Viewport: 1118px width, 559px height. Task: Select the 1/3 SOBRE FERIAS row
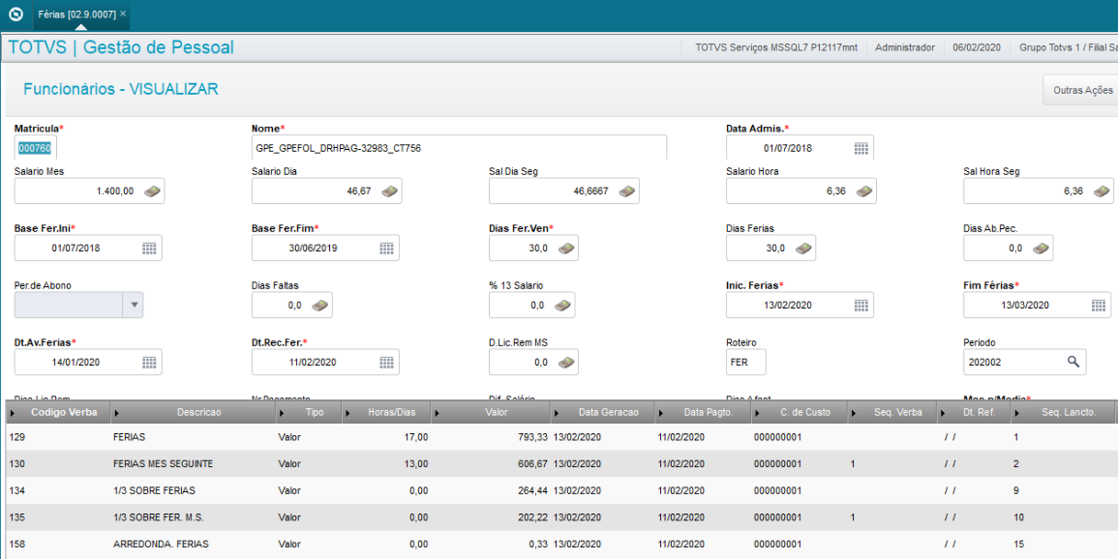(559, 490)
